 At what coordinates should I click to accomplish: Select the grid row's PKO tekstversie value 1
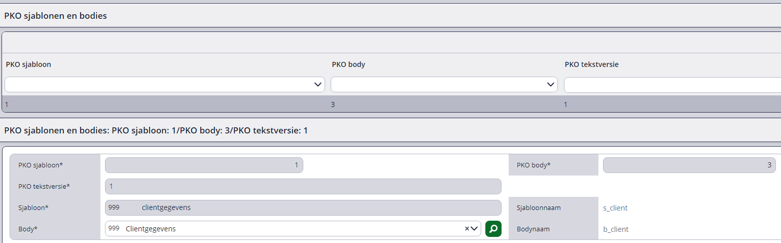(566, 105)
